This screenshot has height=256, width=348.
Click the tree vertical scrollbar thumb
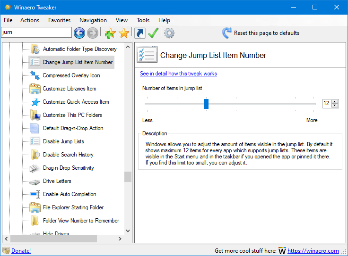pos(128,177)
